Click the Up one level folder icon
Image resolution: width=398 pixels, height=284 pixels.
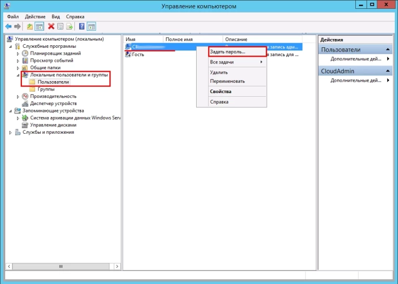[30, 26]
